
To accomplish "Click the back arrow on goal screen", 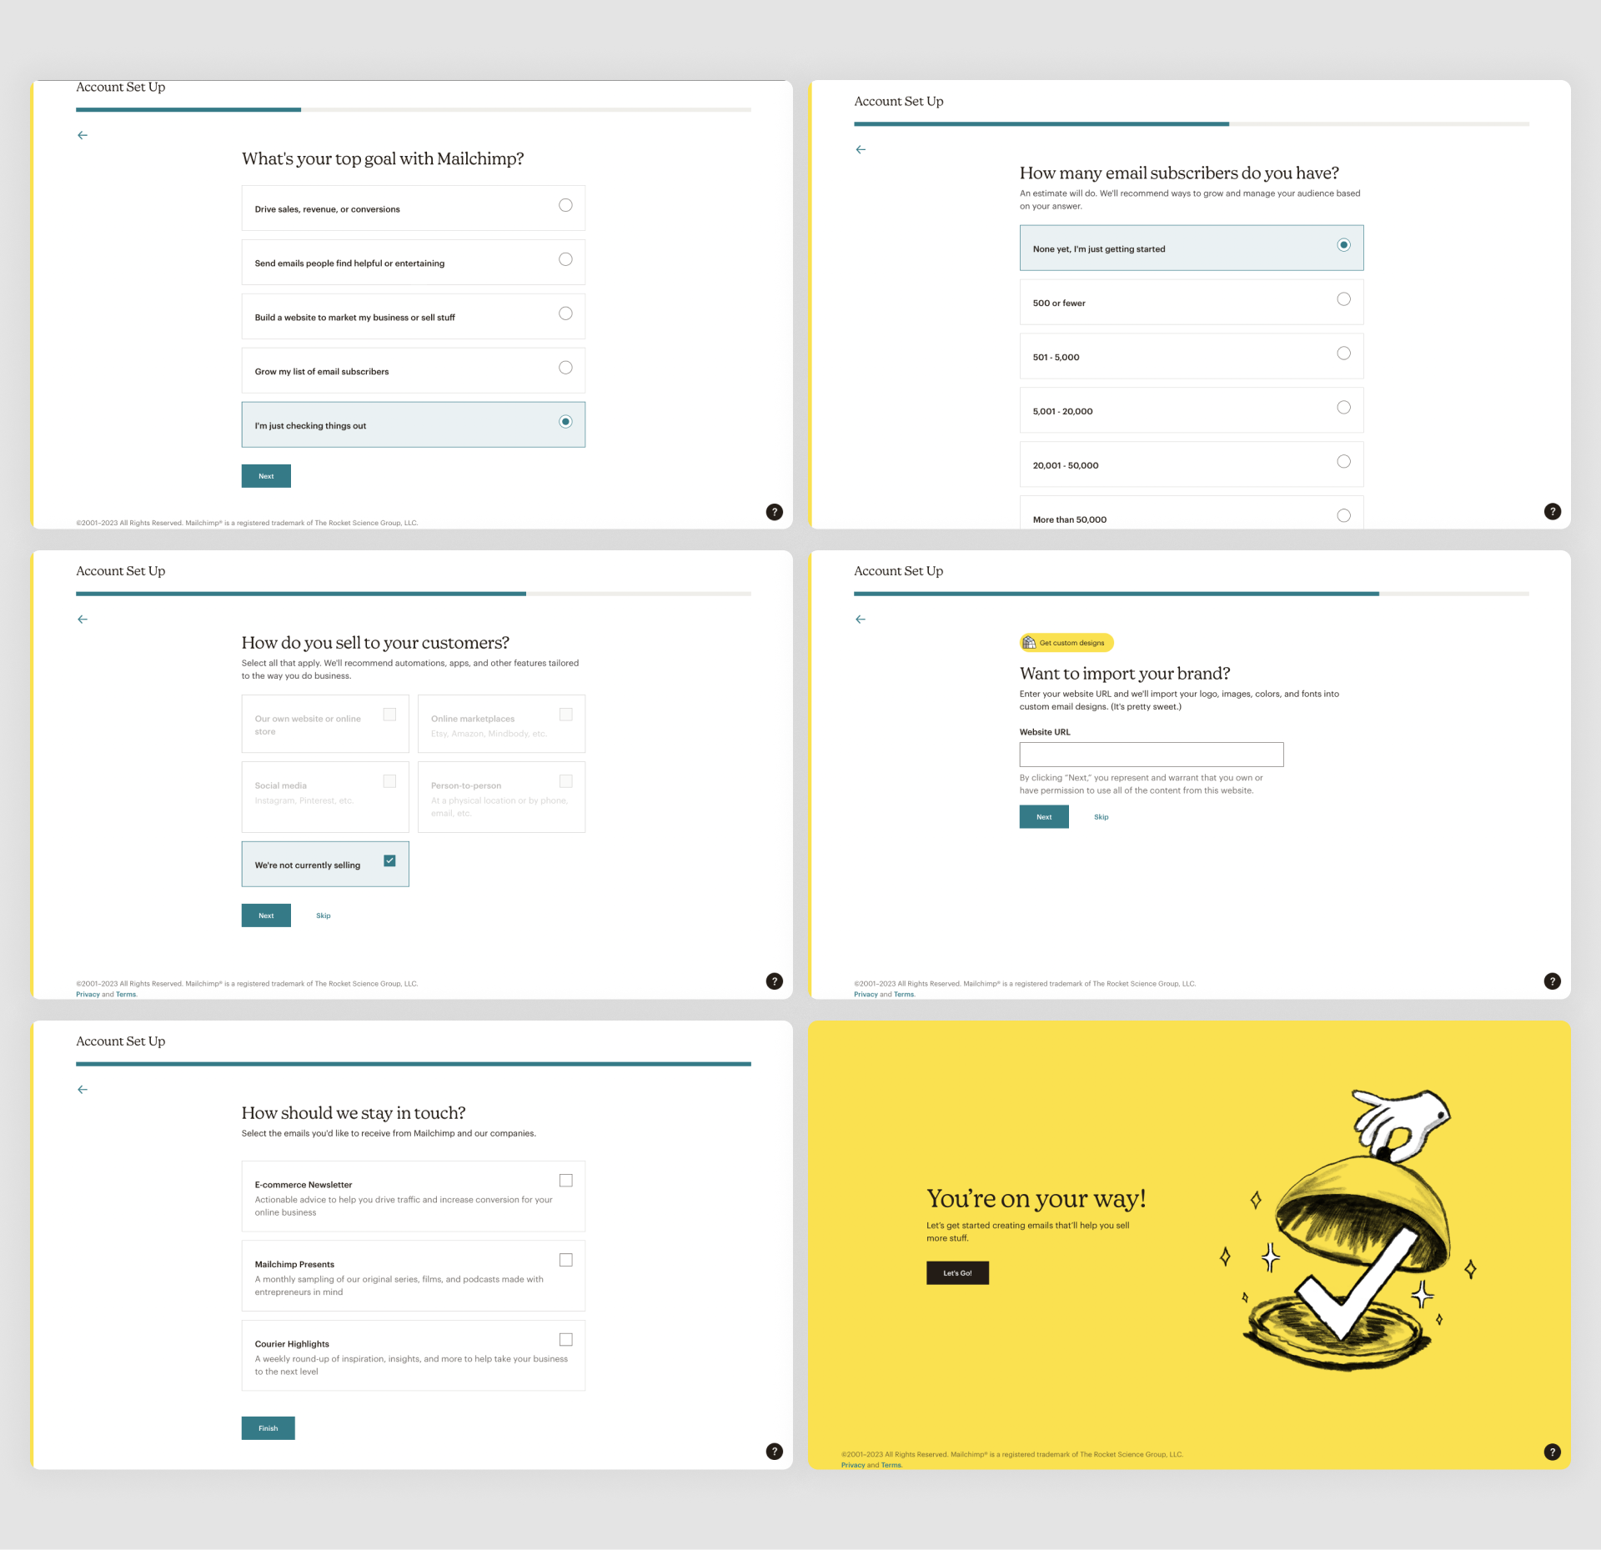I will coord(82,134).
